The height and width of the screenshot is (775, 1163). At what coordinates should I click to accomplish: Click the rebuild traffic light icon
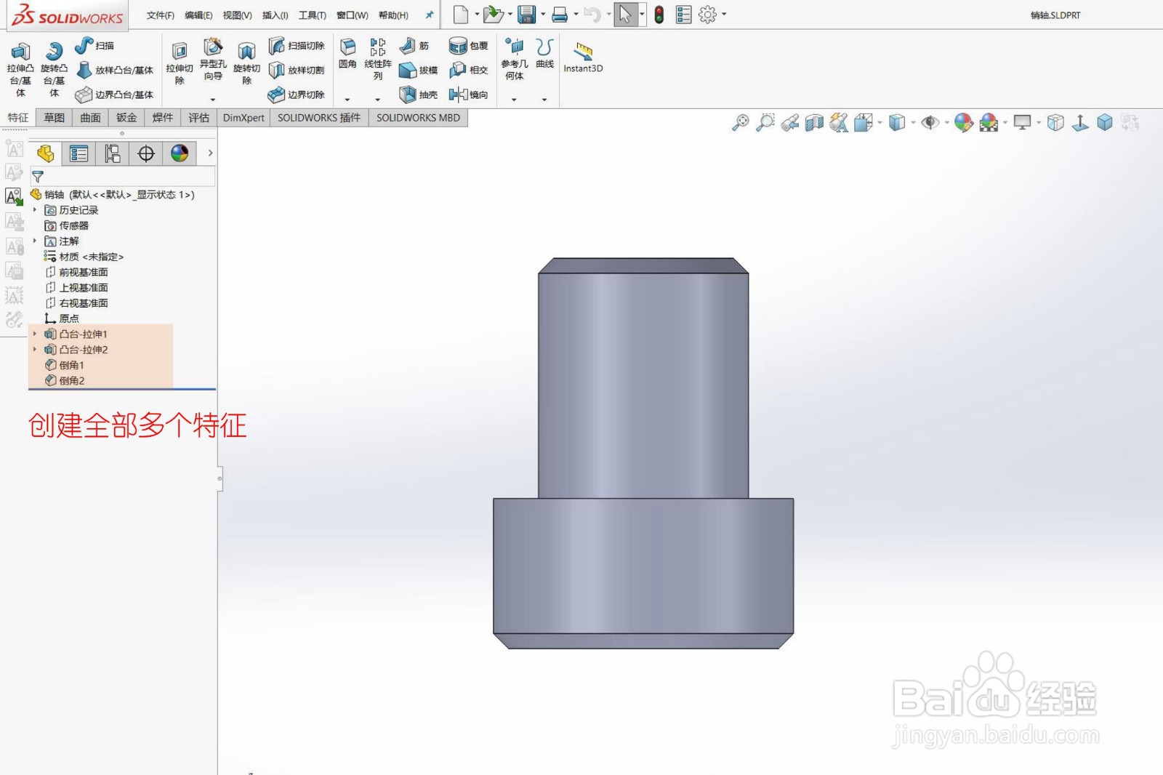click(x=659, y=15)
